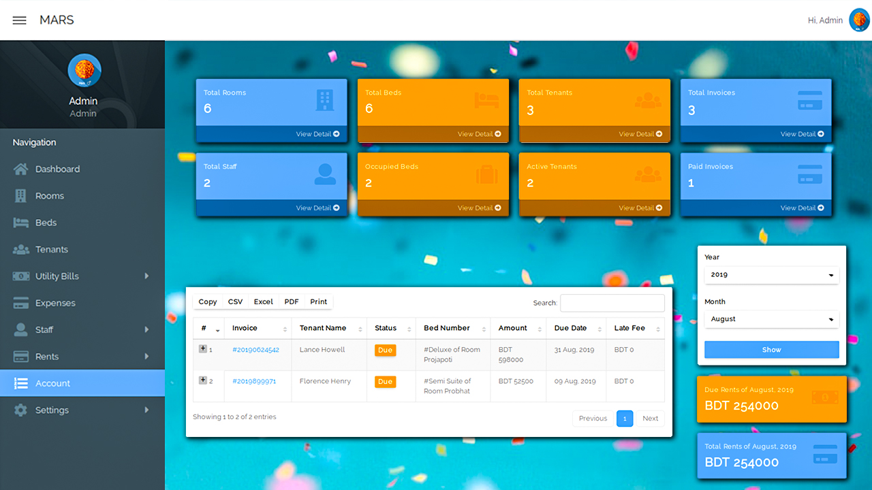Viewport: 872px width, 490px height.
Task: Open the Year dropdown
Action: coord(771,275)
